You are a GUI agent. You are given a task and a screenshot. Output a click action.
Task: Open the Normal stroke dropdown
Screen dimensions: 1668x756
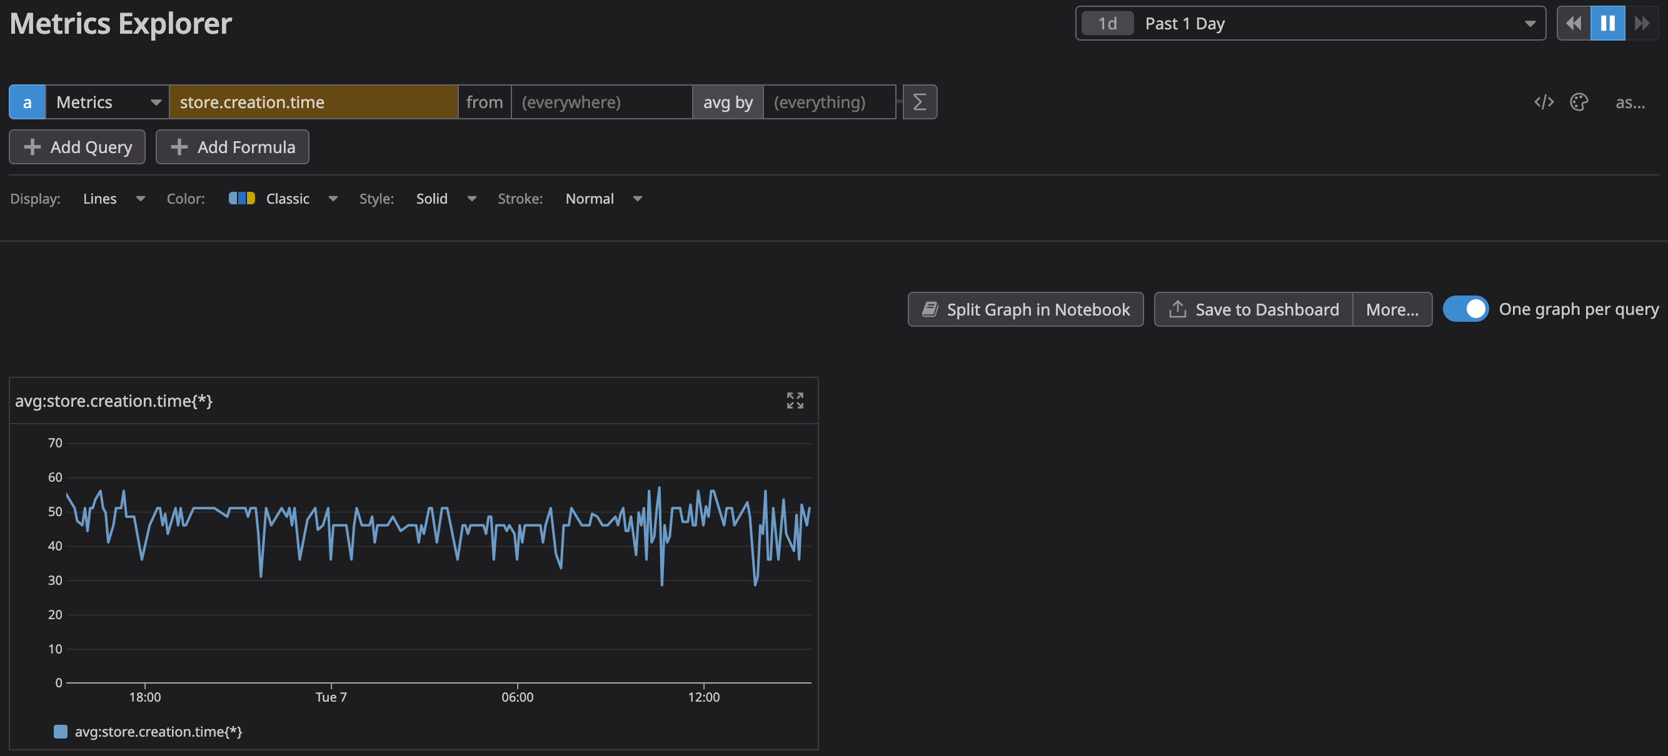[603, 199]
